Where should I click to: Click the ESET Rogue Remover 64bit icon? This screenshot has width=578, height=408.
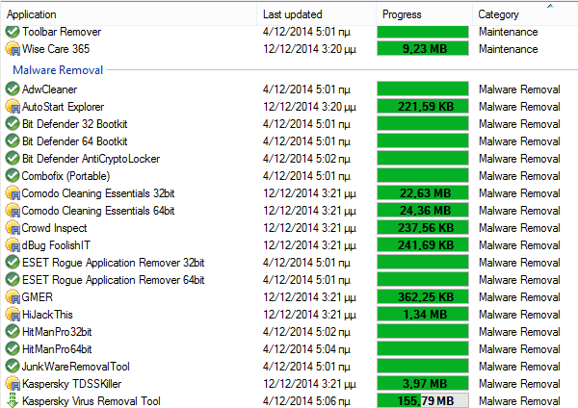[13, 279]
